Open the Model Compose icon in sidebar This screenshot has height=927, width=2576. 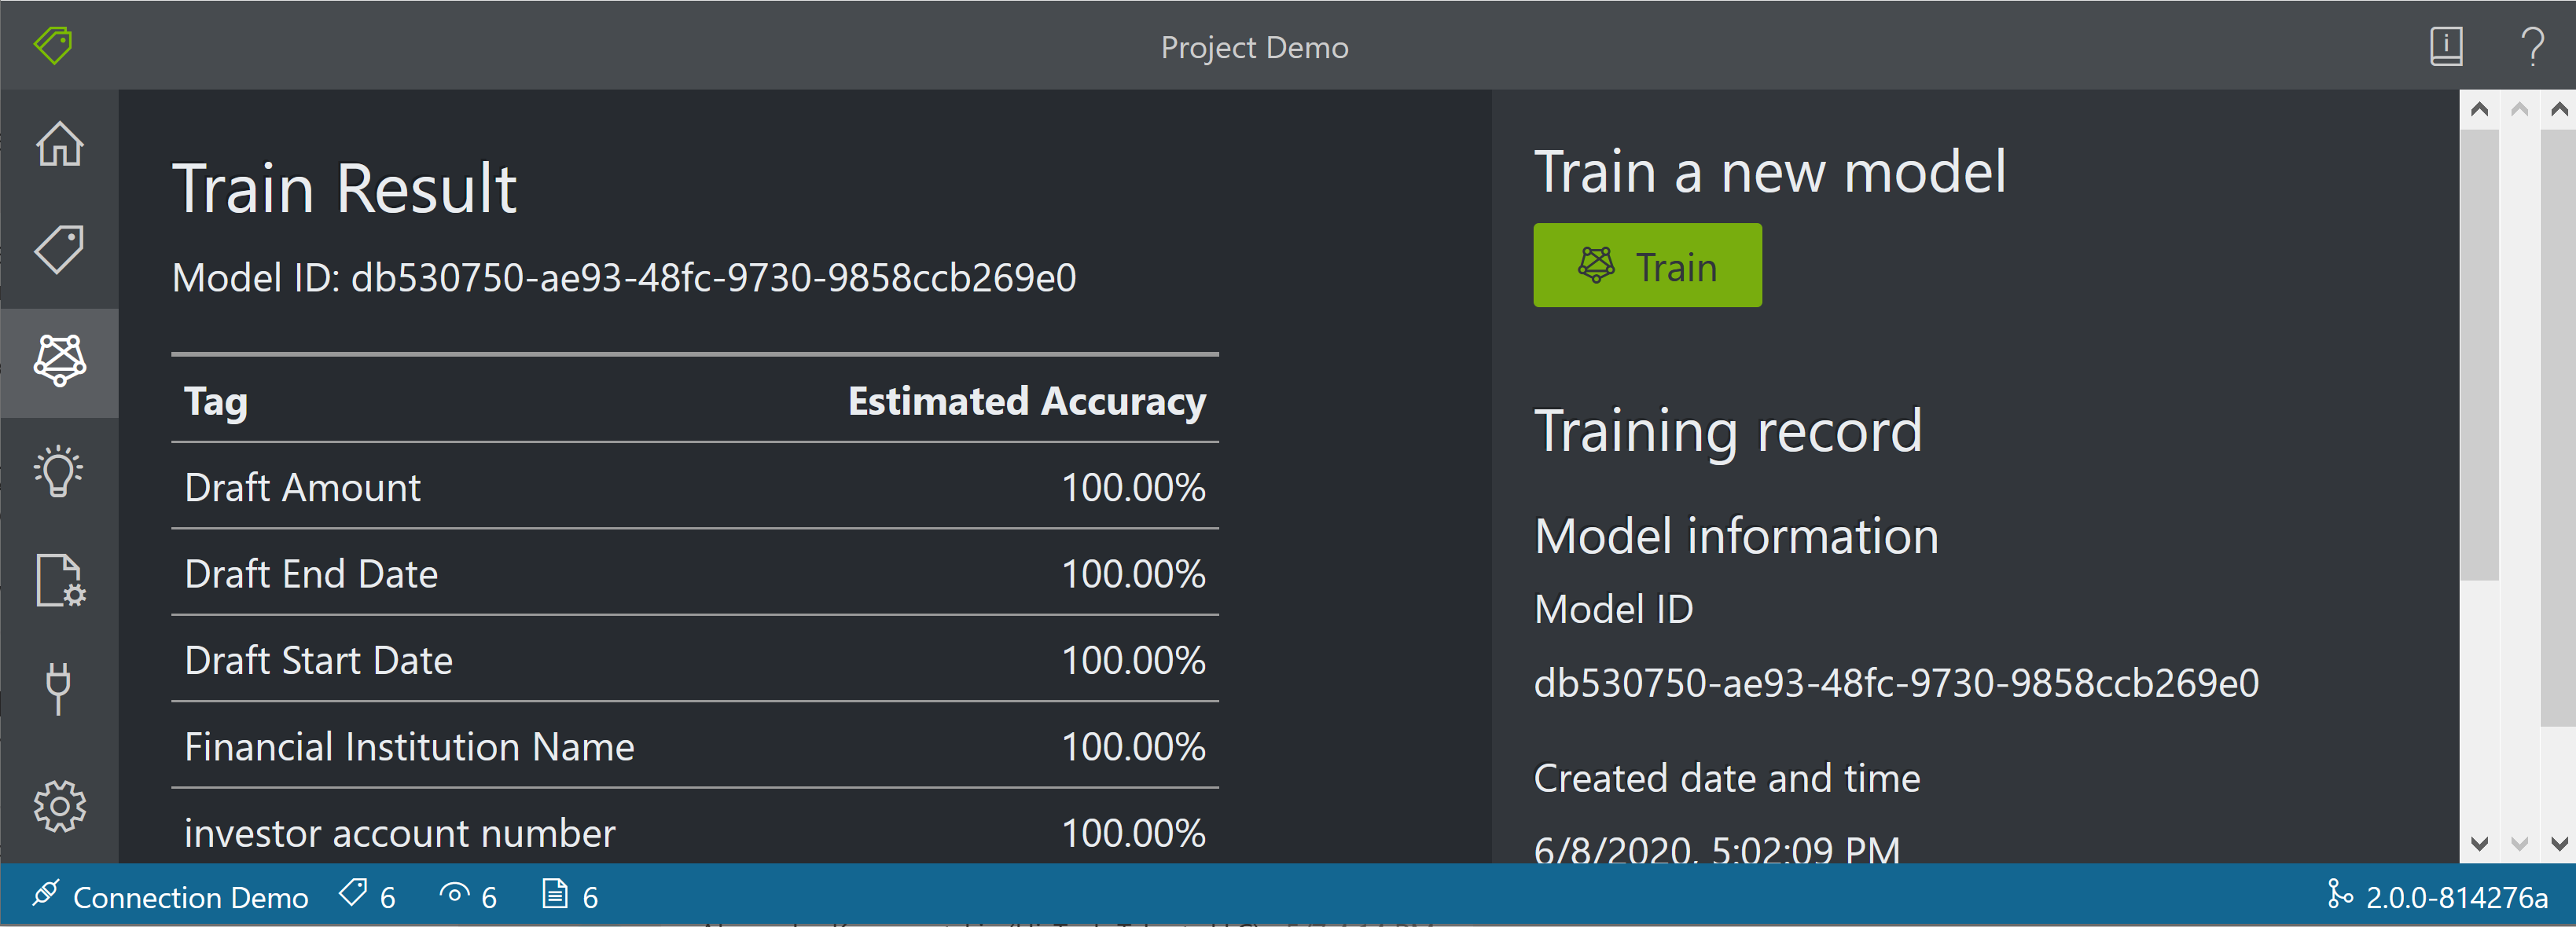(x=59, y=581)
